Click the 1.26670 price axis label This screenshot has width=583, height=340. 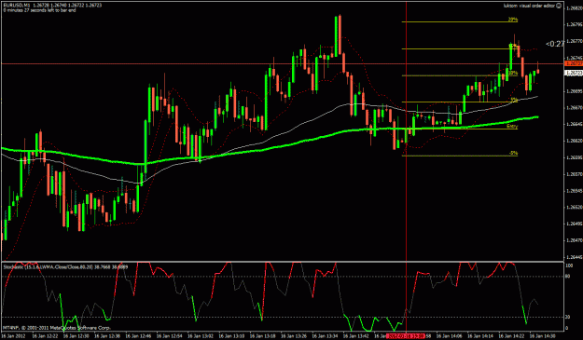[574, 108]
